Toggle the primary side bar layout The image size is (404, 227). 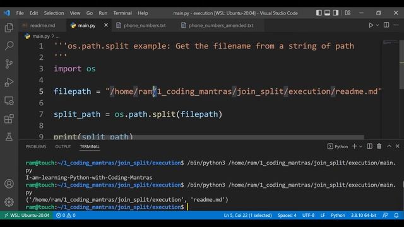pos(319,13)
